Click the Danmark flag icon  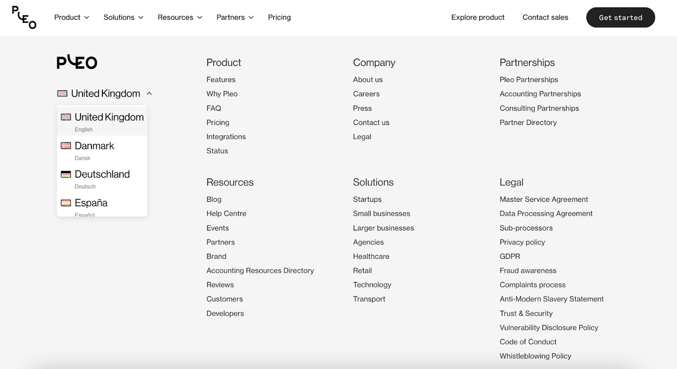[66, 145]
